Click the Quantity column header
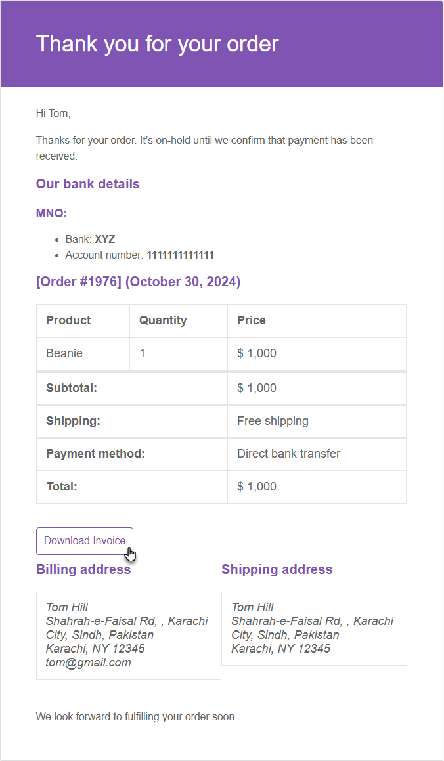The height and width of the screenshot is (761, 444). coord(178,321)
